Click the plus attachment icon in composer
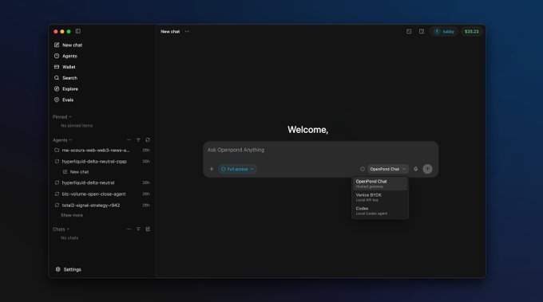 coord(212,169)
